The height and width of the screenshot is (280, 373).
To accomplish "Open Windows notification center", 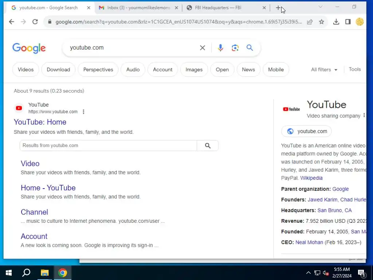I will tap(361, 273).
